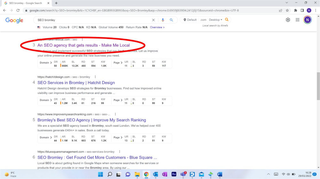Image resolution: width=320 pixels, height=179 pixels.
Task: Clear the search box with X icon
Action: tap(153, 20)
